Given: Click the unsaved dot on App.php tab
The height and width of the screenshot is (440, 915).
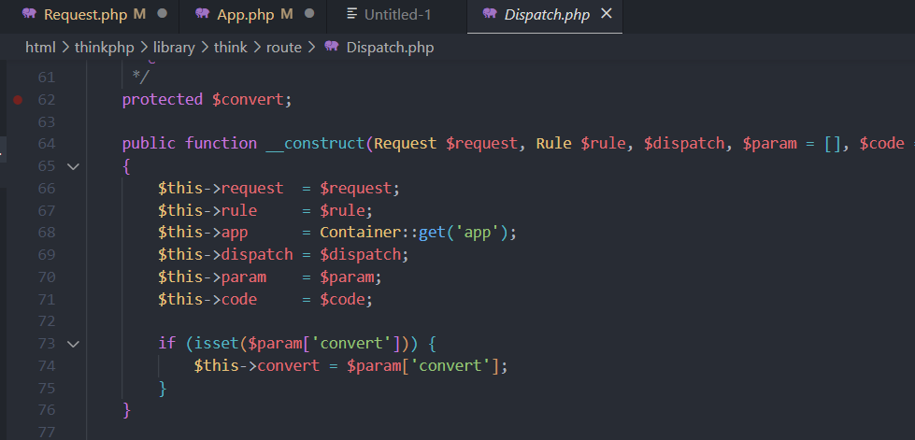Looking at the screenshot, I should coord(309,14).
